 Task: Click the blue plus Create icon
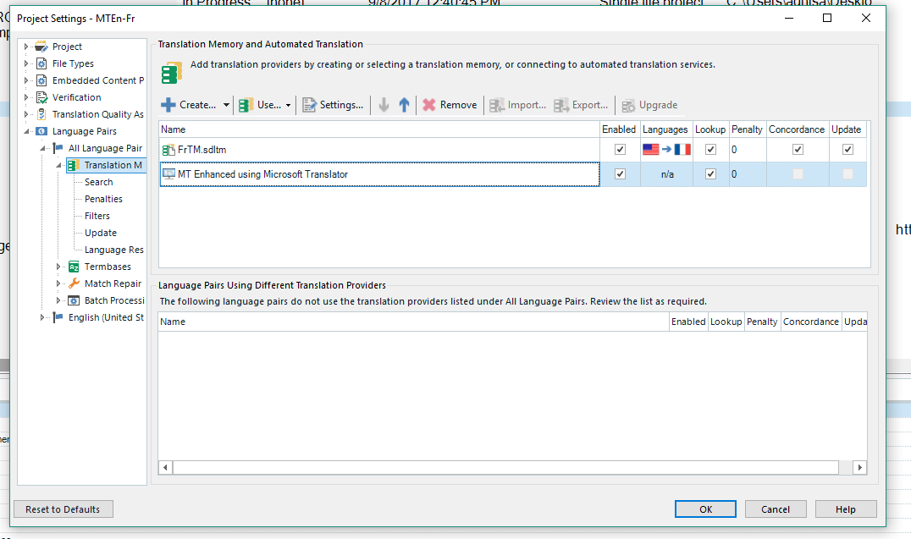pyautogui.click(x=168, y=105)
